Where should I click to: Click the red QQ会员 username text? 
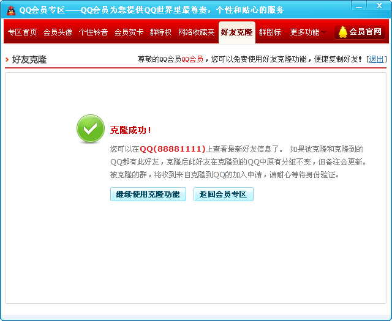pyautogui.click(x=192, y=59)
